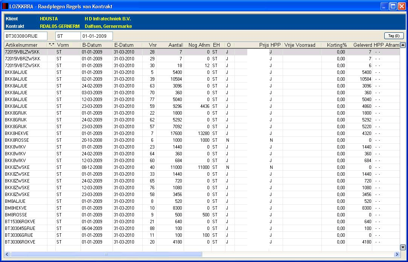Click the client code HDUSTA

49,19
